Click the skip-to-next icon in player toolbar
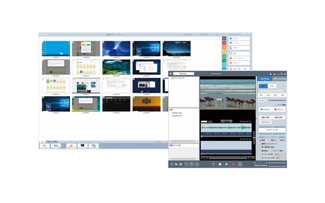325x203 pixels. tap(197, 164)
